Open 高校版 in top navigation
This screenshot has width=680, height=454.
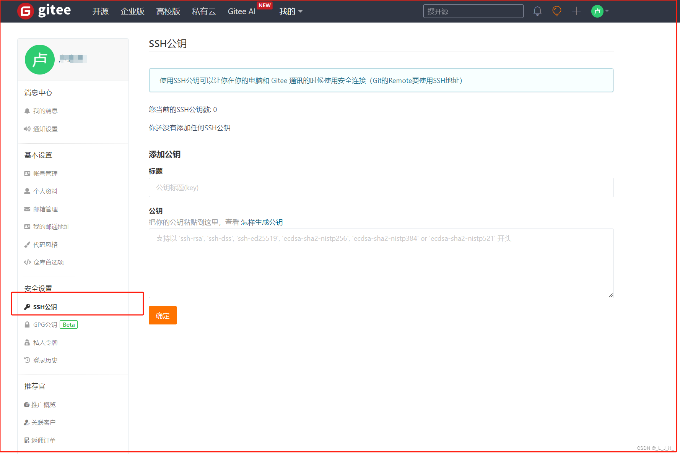(168, 11)
